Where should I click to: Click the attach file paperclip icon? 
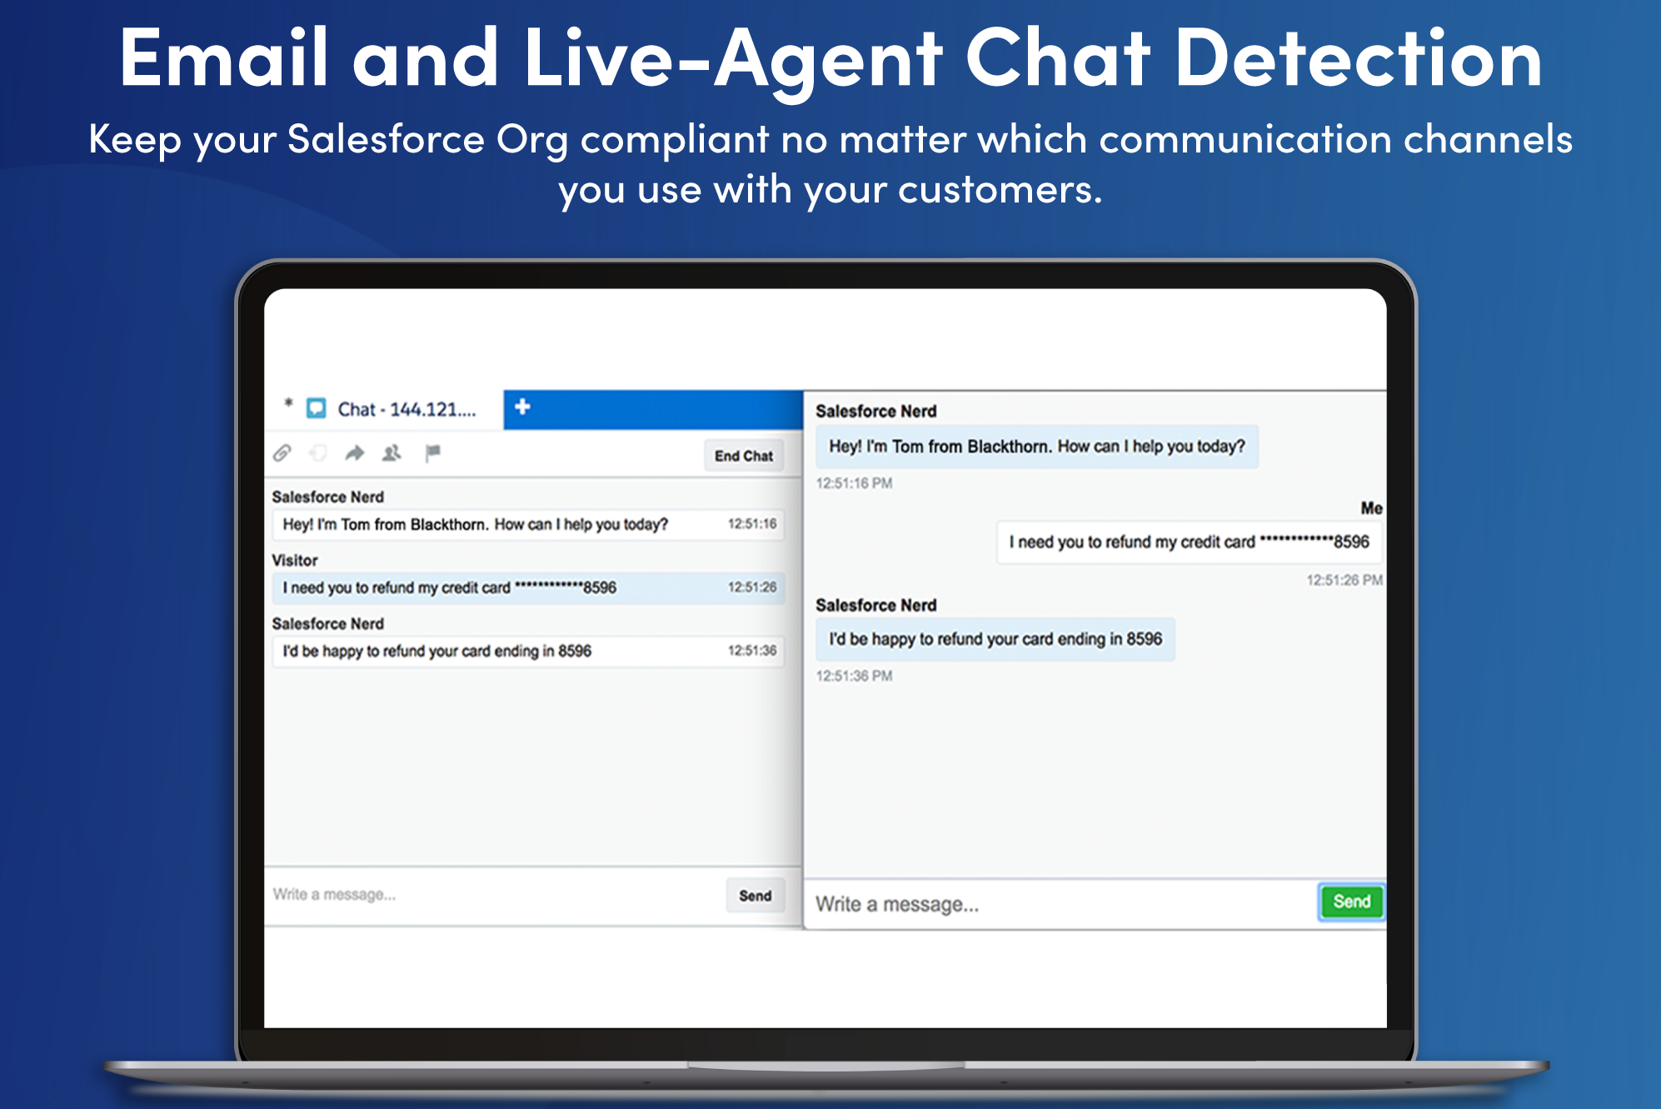coord(282,453)
